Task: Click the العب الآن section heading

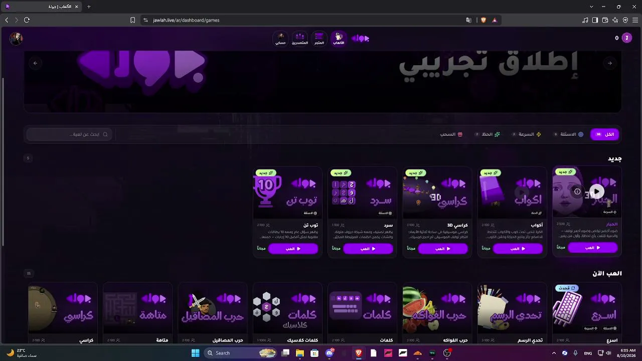Action: [x=607, y=273]
